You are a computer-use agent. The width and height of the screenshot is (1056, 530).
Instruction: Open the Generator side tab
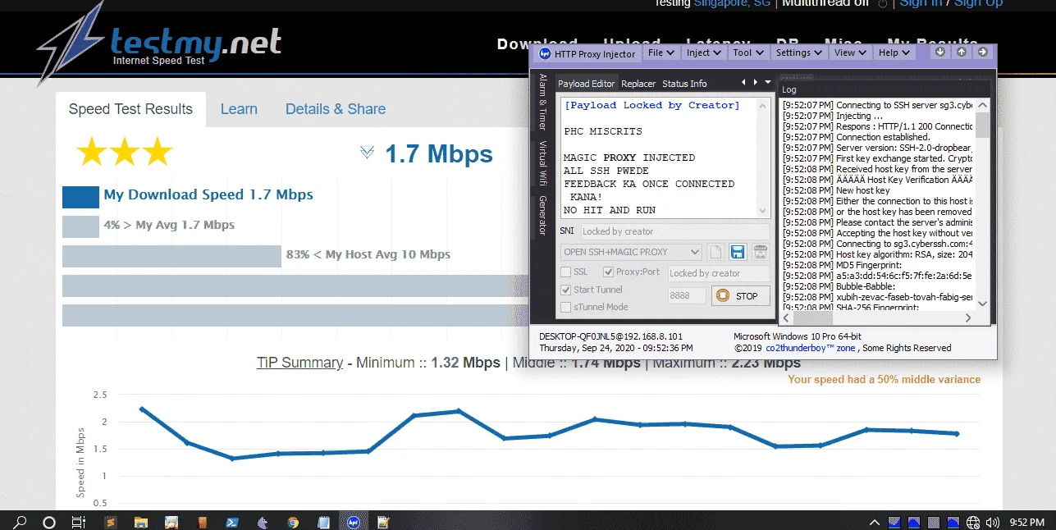pyautogui.click(x=542, y=216)
